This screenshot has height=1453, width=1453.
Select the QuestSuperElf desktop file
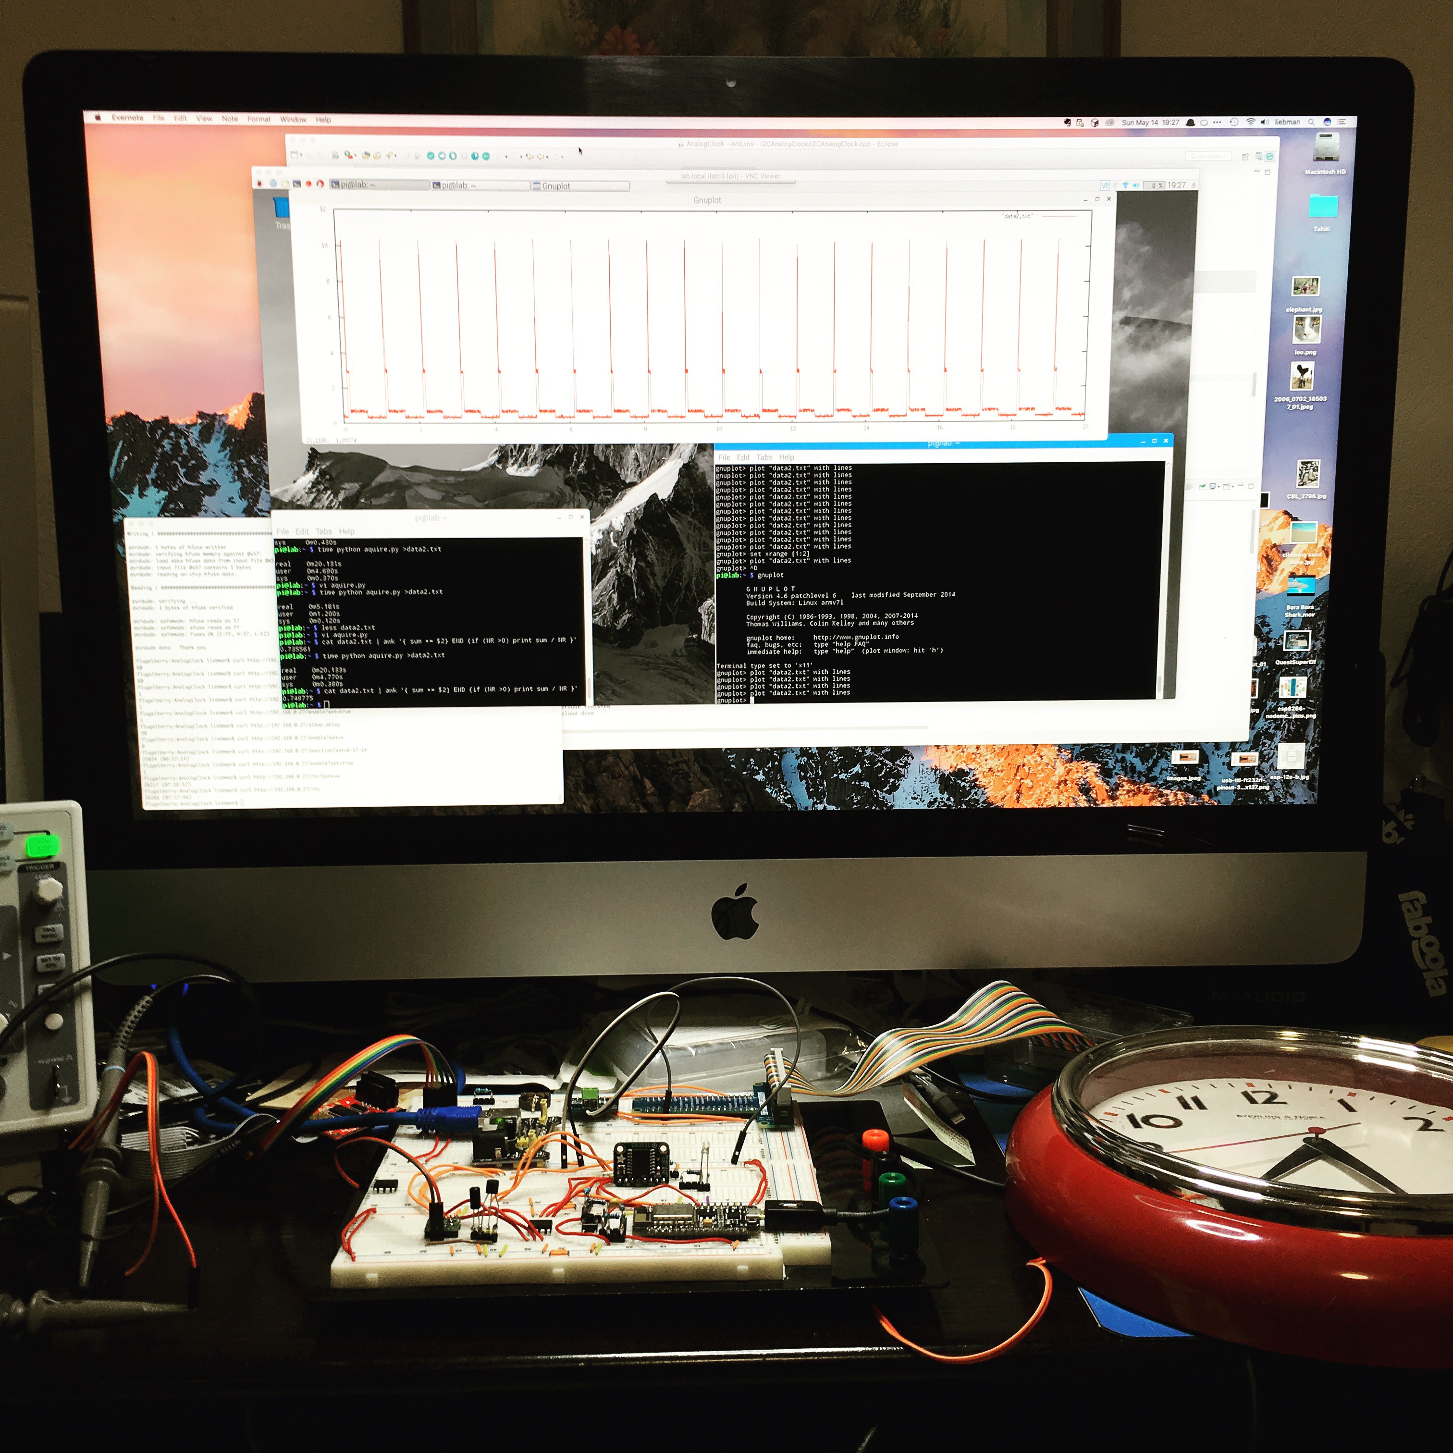[1296, 648]
